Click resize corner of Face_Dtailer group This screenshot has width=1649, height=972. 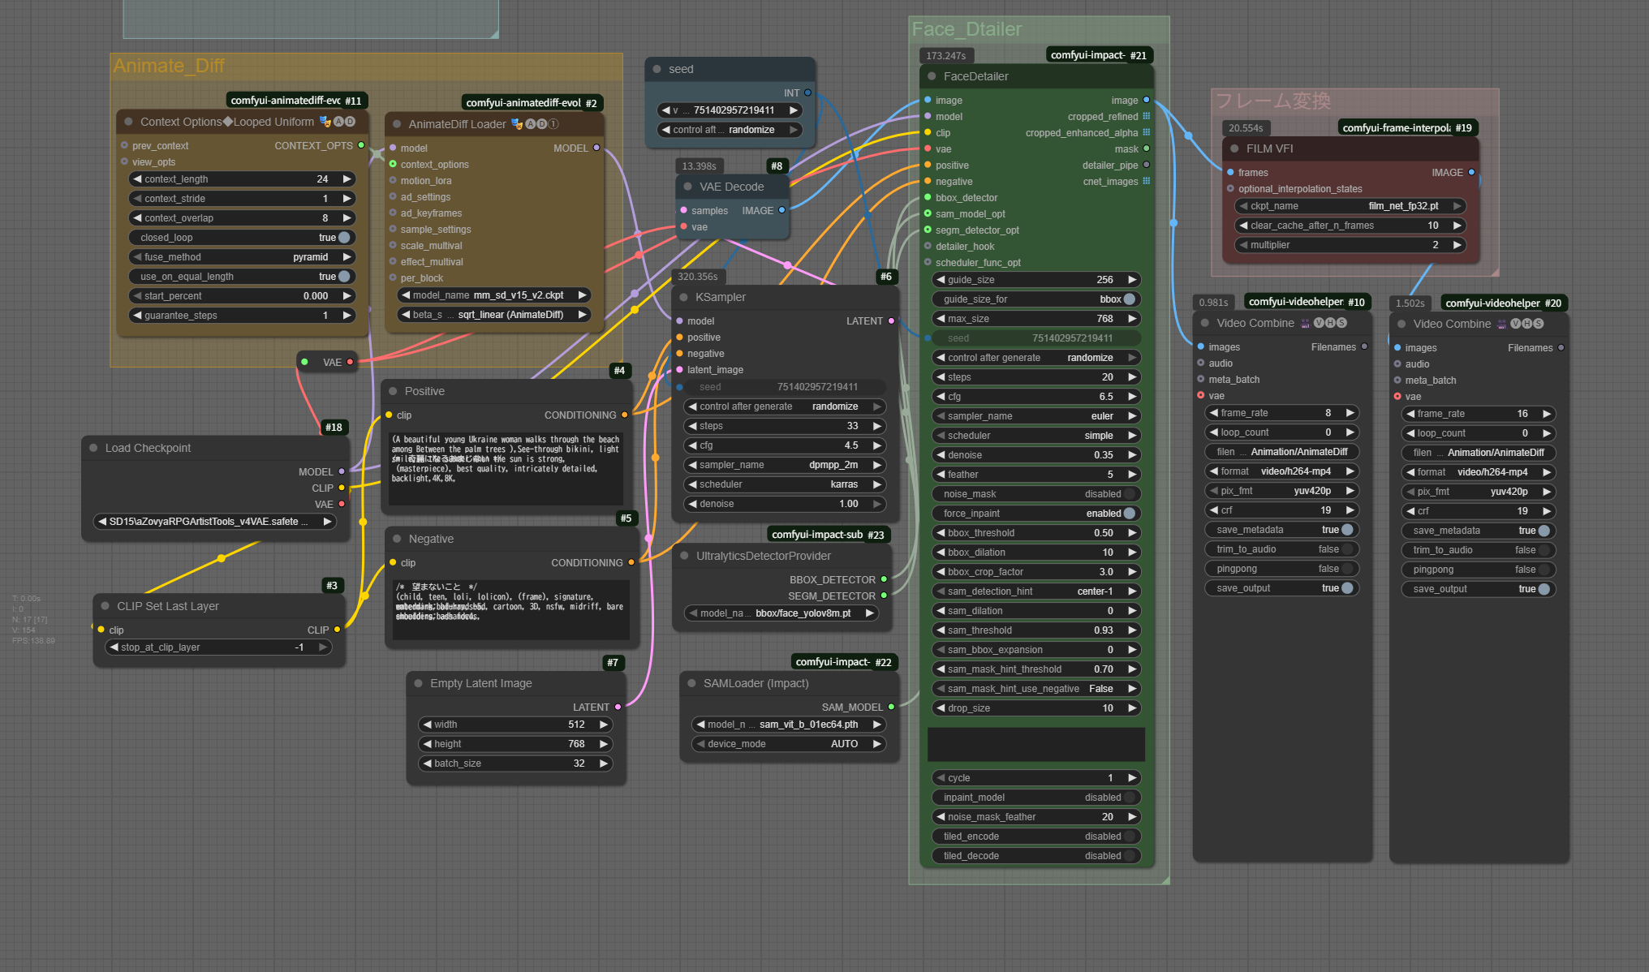1165,880
